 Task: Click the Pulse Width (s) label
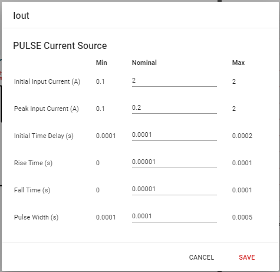coord(36,217)
